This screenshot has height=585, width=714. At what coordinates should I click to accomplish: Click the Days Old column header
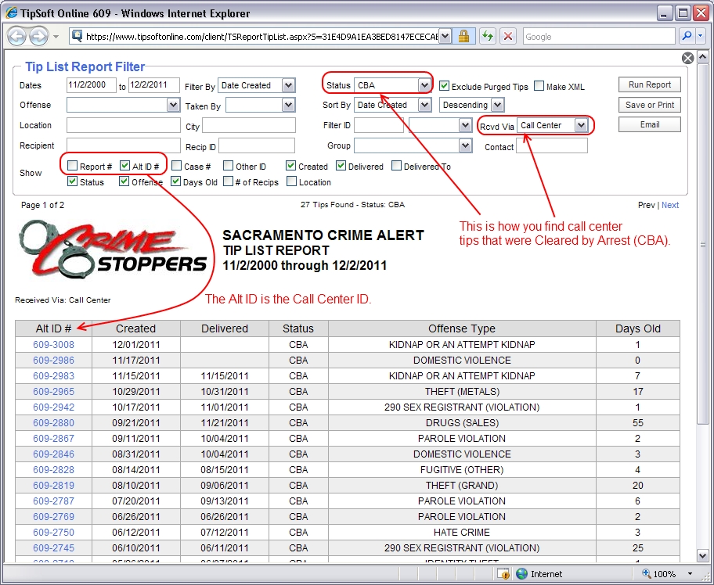point(637,328)
